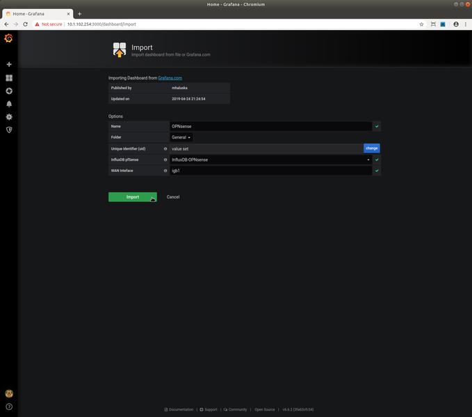
Task: Follow the Grafana.com link
Action: [170, 78]
